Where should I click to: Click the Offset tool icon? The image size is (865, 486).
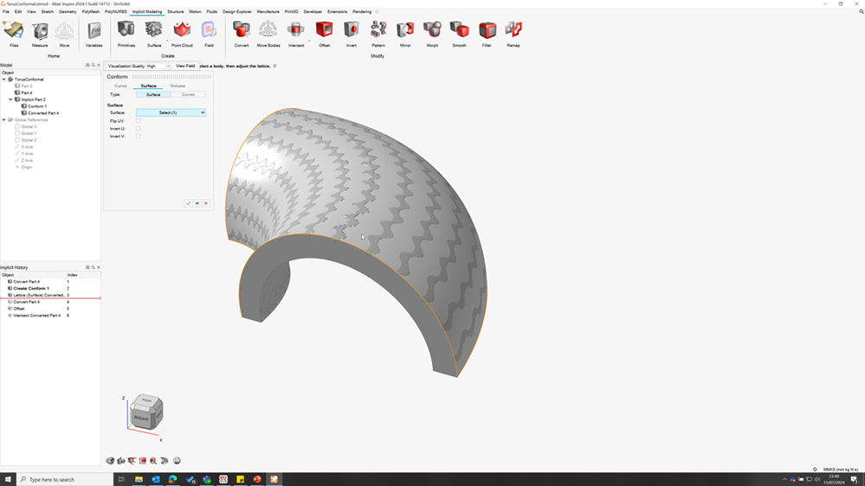tap(324, 31)
